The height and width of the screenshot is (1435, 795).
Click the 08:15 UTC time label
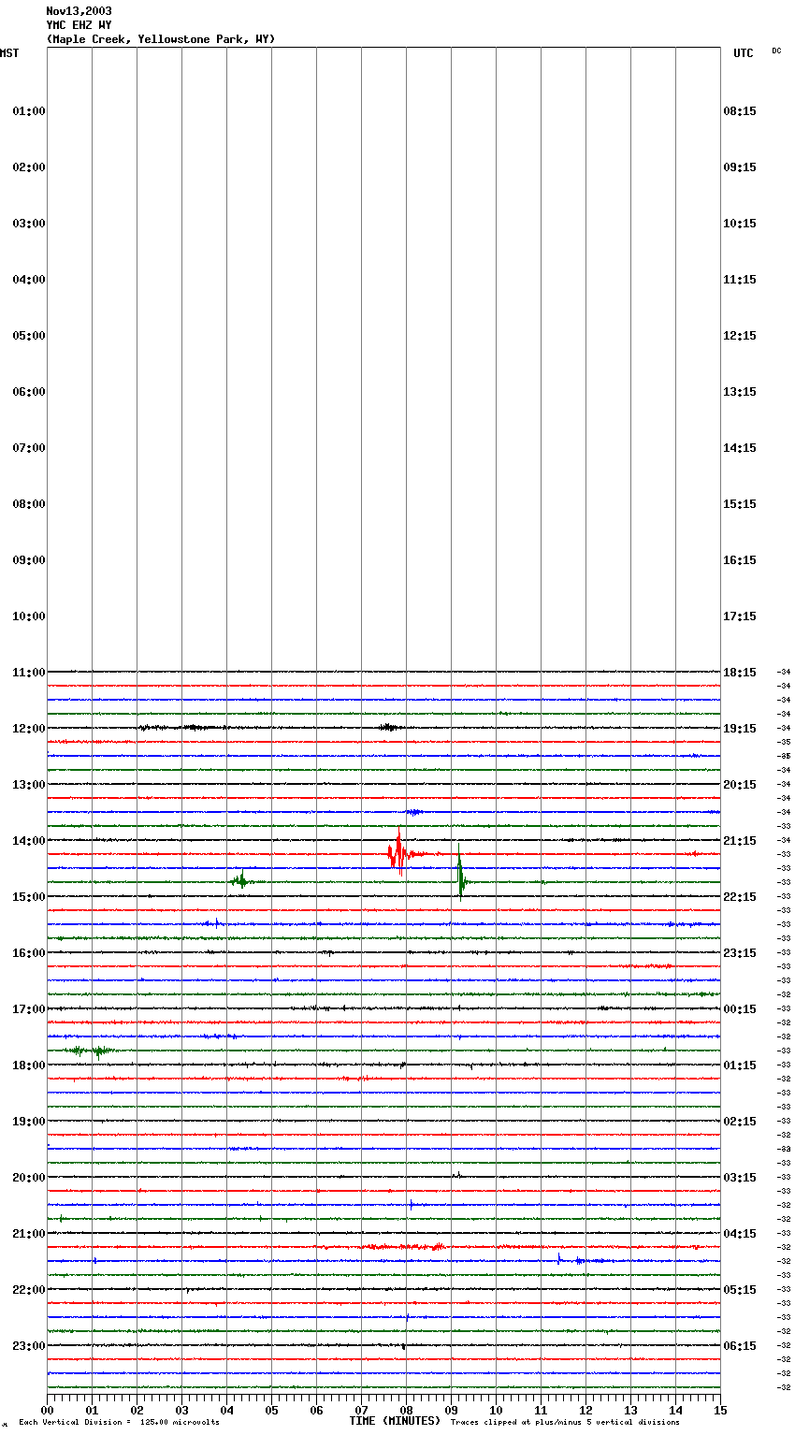(x=740, y=111)
